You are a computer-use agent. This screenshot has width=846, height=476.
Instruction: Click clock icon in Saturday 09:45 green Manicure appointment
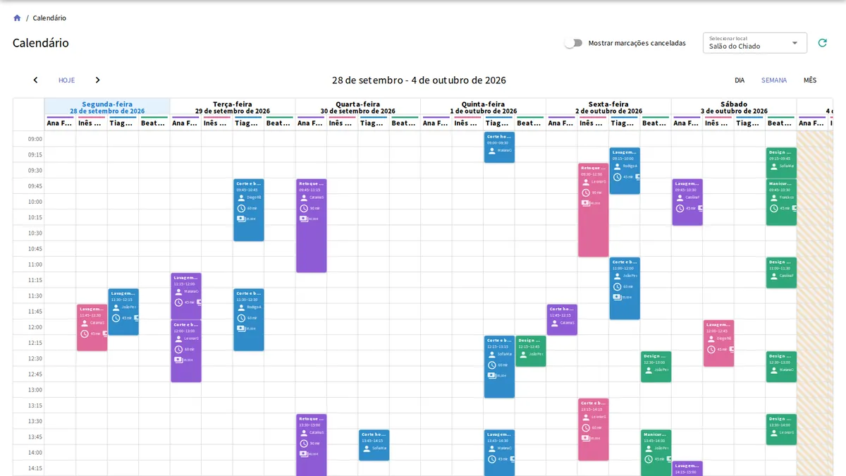pyautogui.click(x=774, y=208)
